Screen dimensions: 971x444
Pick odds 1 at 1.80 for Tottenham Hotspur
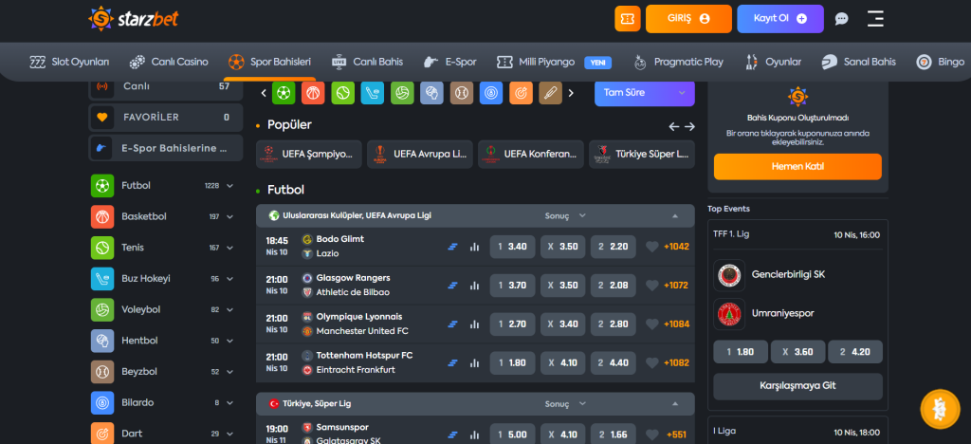pos(513,362)
